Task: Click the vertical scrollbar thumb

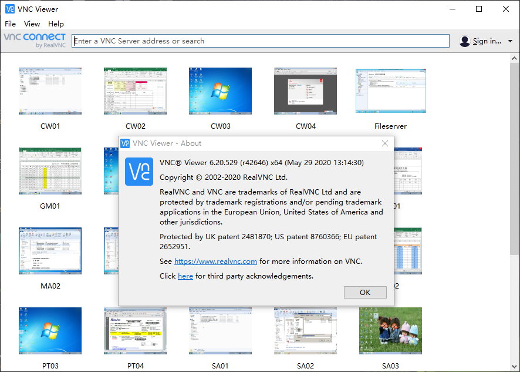Action: (514, 159)
